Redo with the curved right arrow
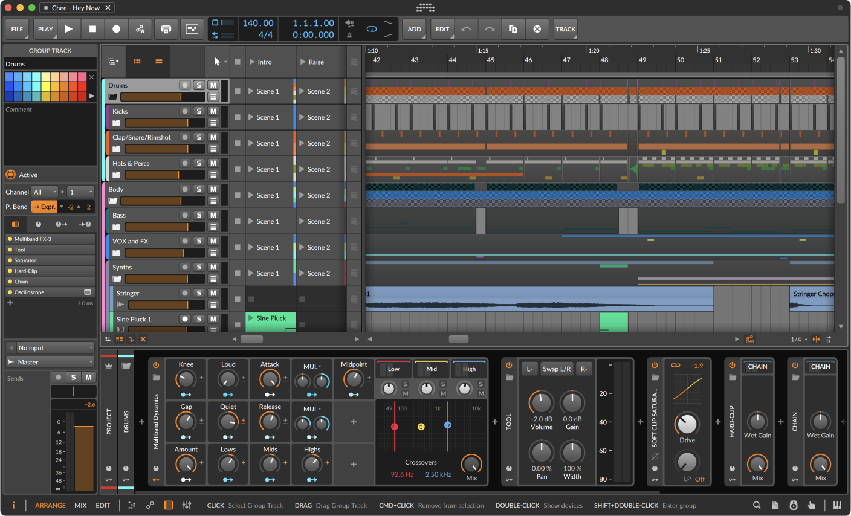 pos(490,29)
